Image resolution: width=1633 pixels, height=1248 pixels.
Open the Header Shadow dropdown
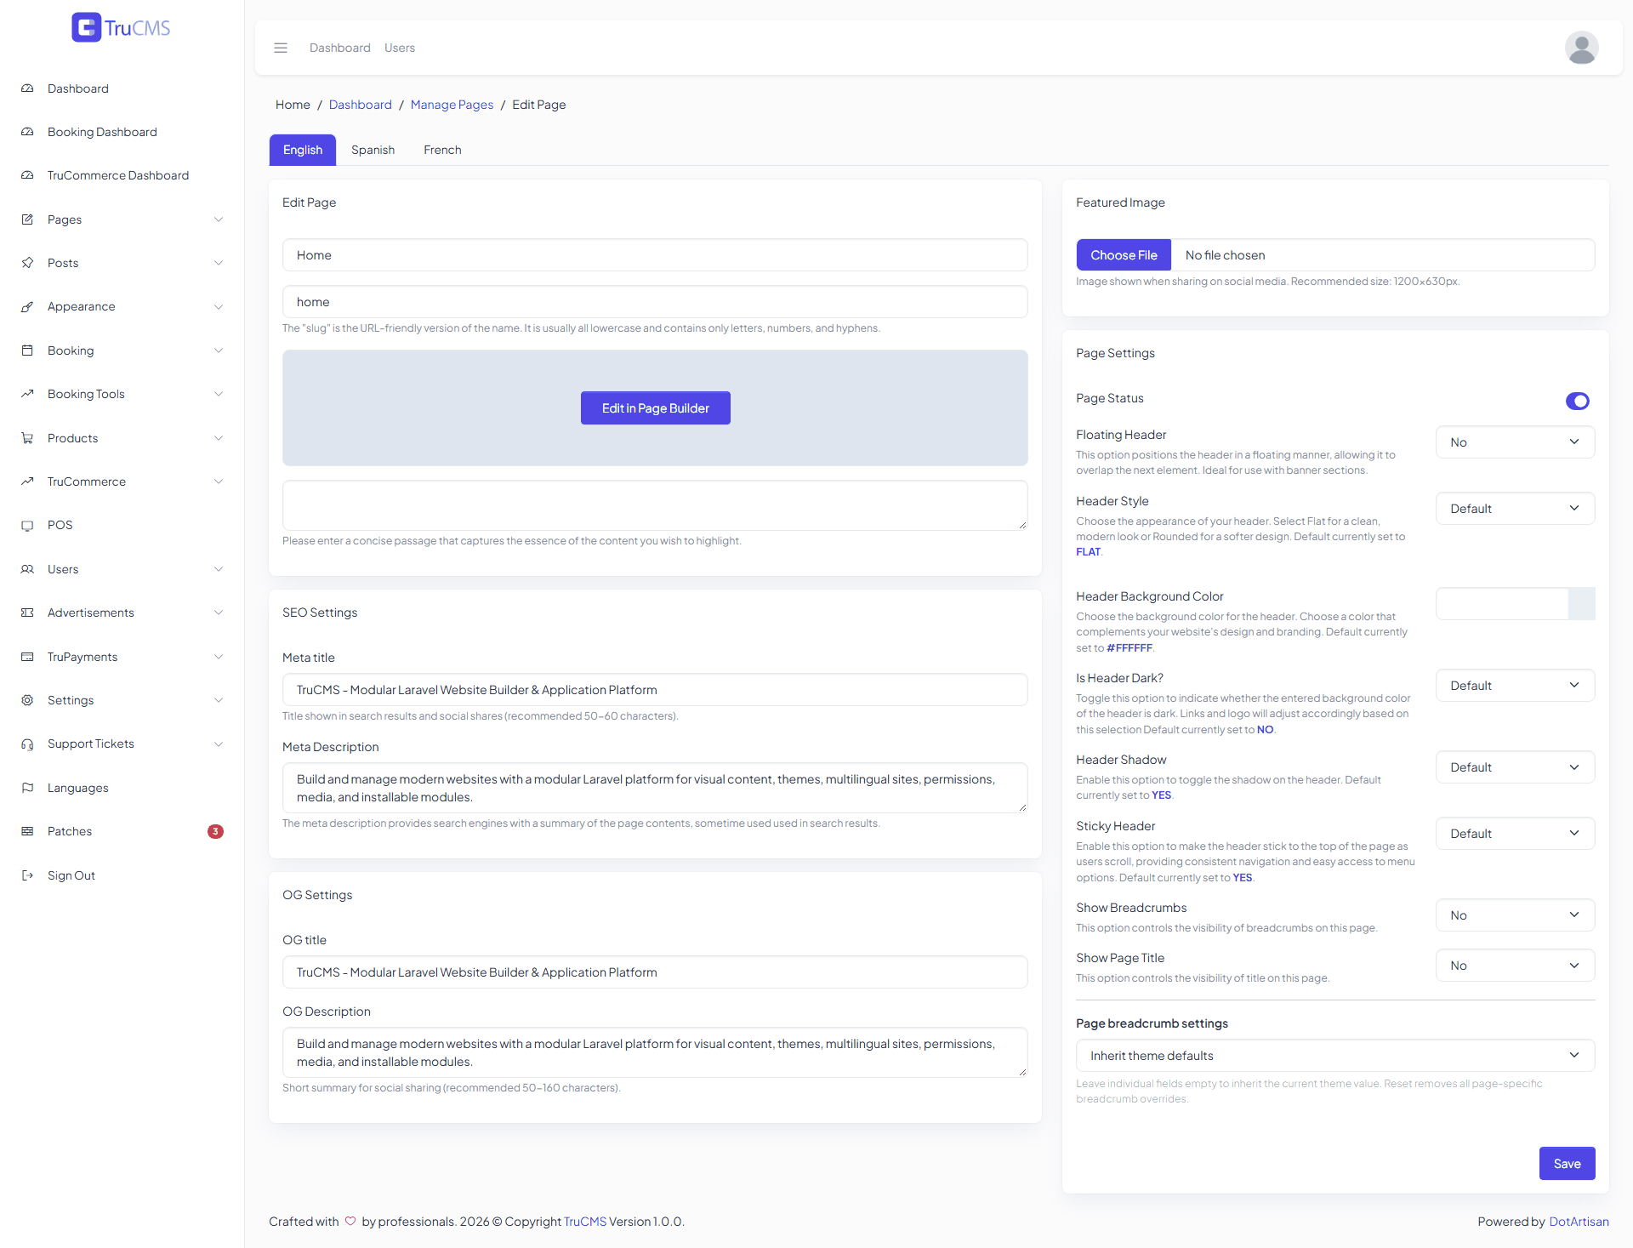coord(1515,767)
